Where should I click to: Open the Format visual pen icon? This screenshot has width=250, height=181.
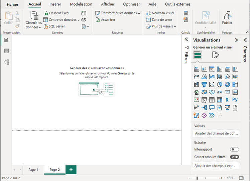[216, 55]
